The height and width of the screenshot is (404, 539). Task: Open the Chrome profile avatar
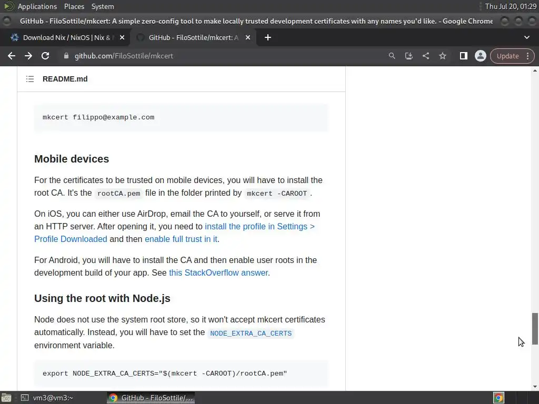tap(480, 56)
